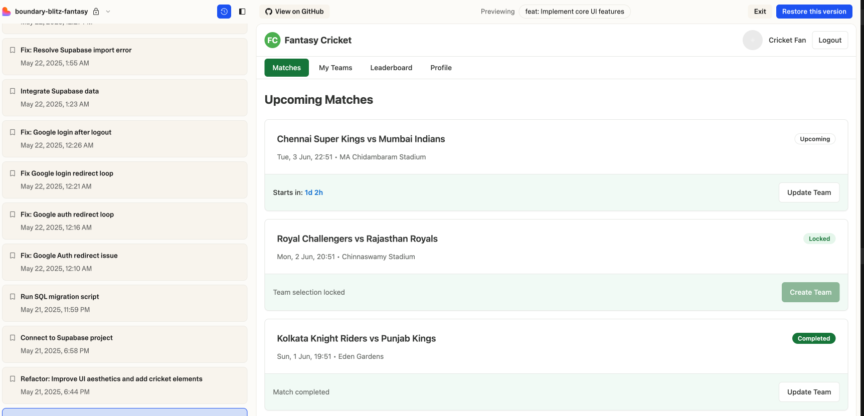Bookmark the Fix: Google Auth redirect issue version
The width and height of the screenshot is (864, 416).
tap(13, 256)
